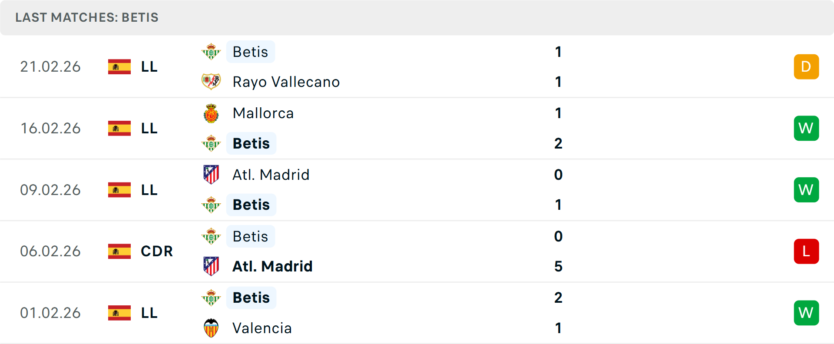Image resolution: width=834 pixels, height=344 pixels.
Task: Open the Valencia team name link
Action: 262,328
